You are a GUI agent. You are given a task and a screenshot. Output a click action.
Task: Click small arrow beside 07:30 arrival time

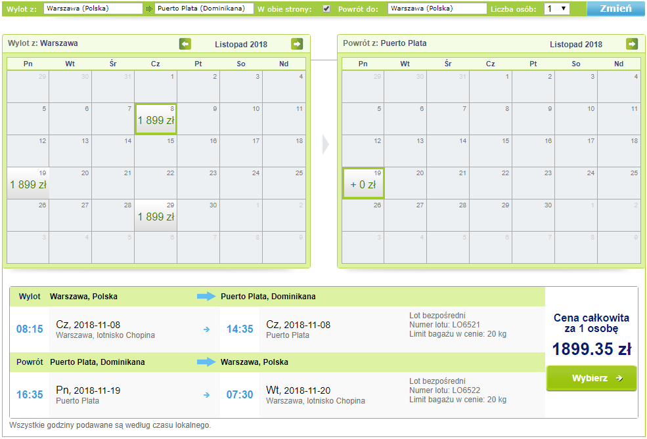[207, 395]
